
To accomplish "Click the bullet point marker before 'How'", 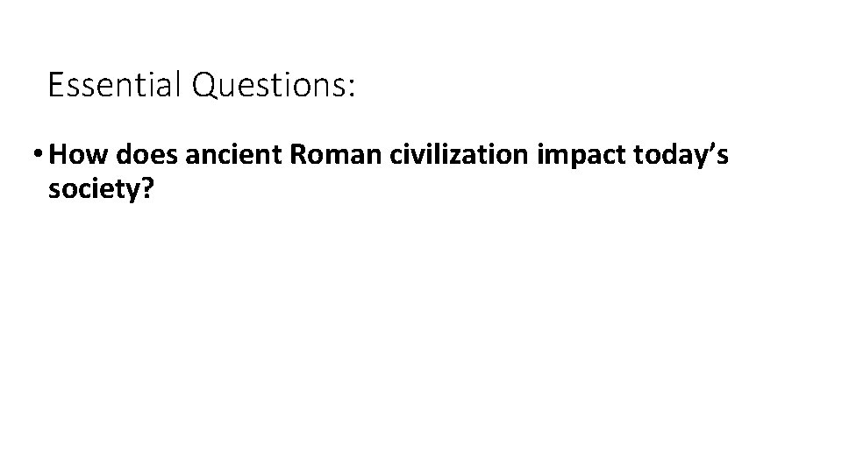I will coord(39,154).
